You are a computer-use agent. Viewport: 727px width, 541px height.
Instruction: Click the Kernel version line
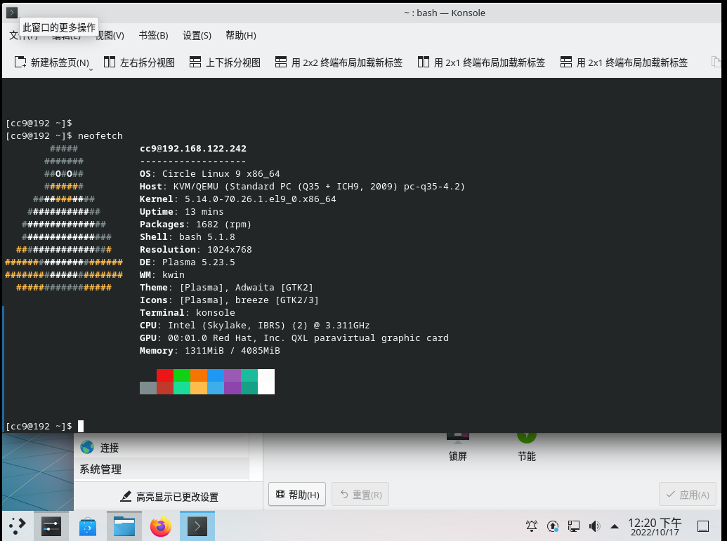pos(238,199)
